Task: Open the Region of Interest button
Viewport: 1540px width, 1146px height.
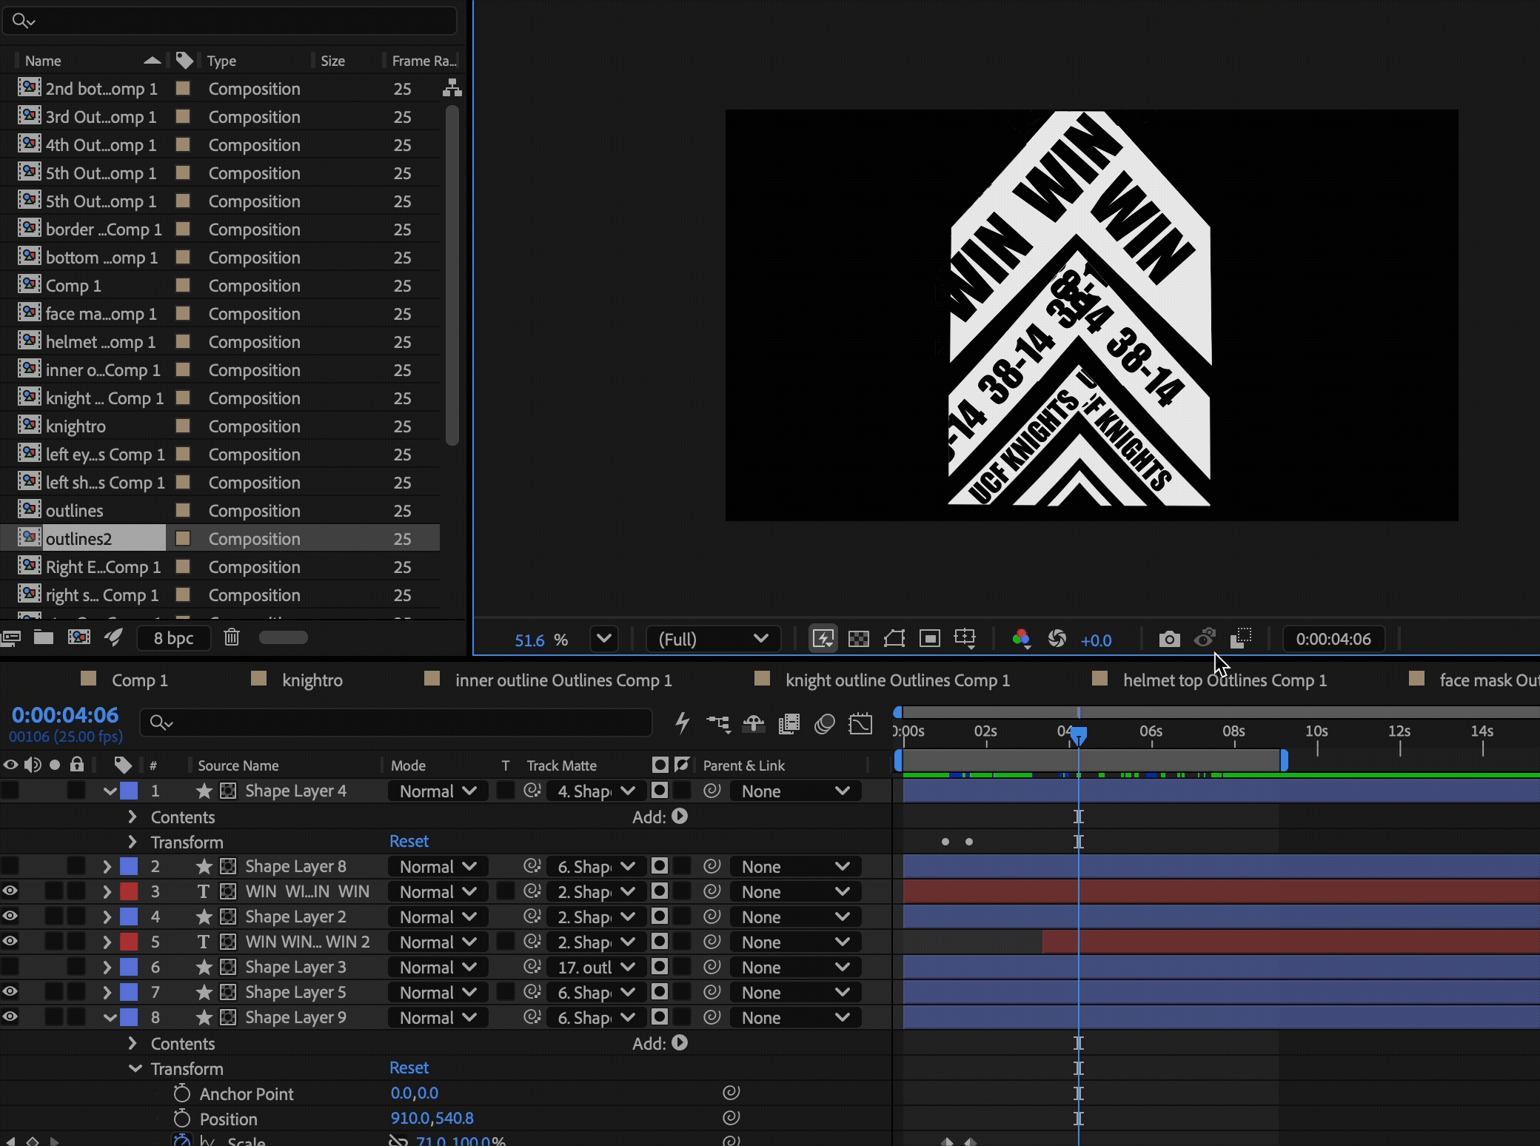Action: [930, 639]
